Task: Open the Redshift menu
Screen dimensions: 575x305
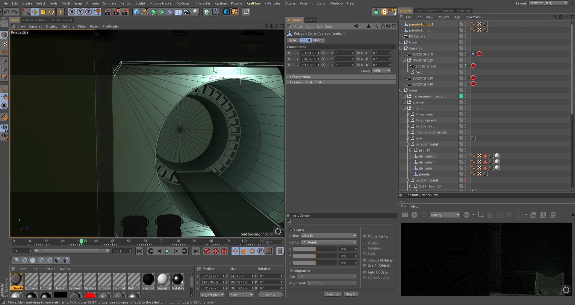Action: coord(306,3)
